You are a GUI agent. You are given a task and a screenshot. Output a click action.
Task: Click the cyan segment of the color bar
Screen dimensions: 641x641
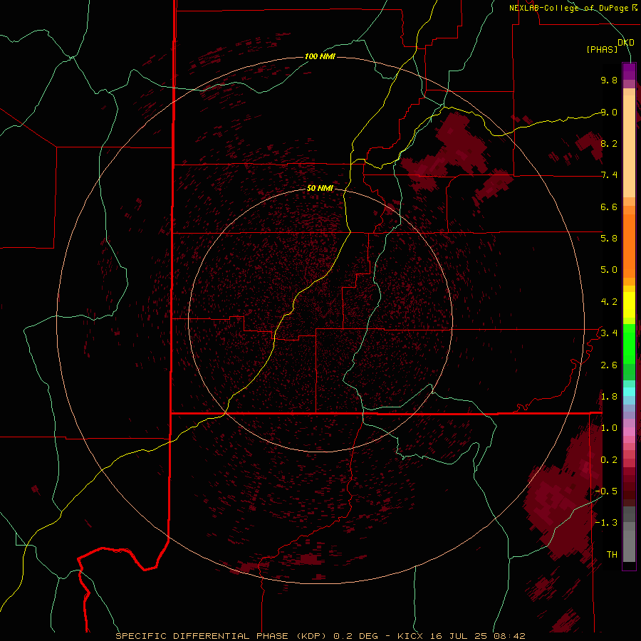click(x=629, y=392)
